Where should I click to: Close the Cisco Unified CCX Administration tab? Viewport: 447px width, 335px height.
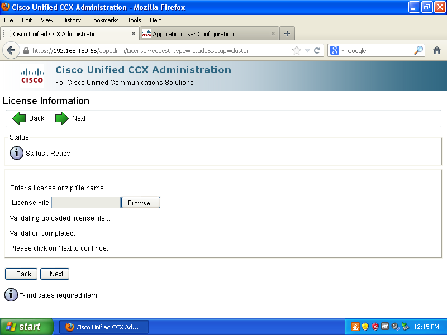(x=133, y=33)
